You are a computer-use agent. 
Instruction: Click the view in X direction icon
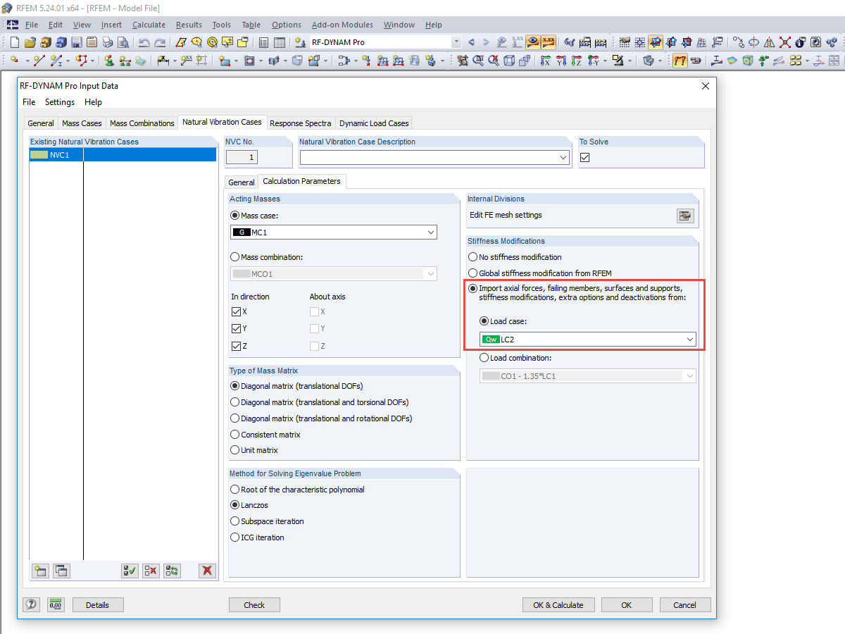point(546,61)
